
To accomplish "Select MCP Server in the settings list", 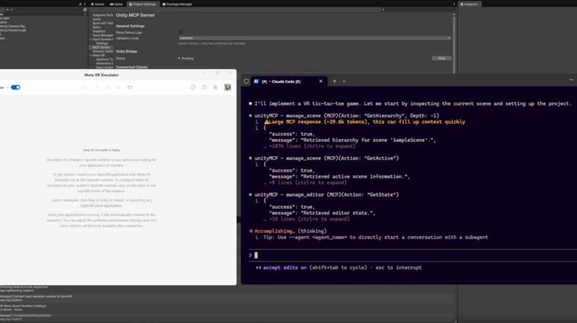I will (101, 48).
